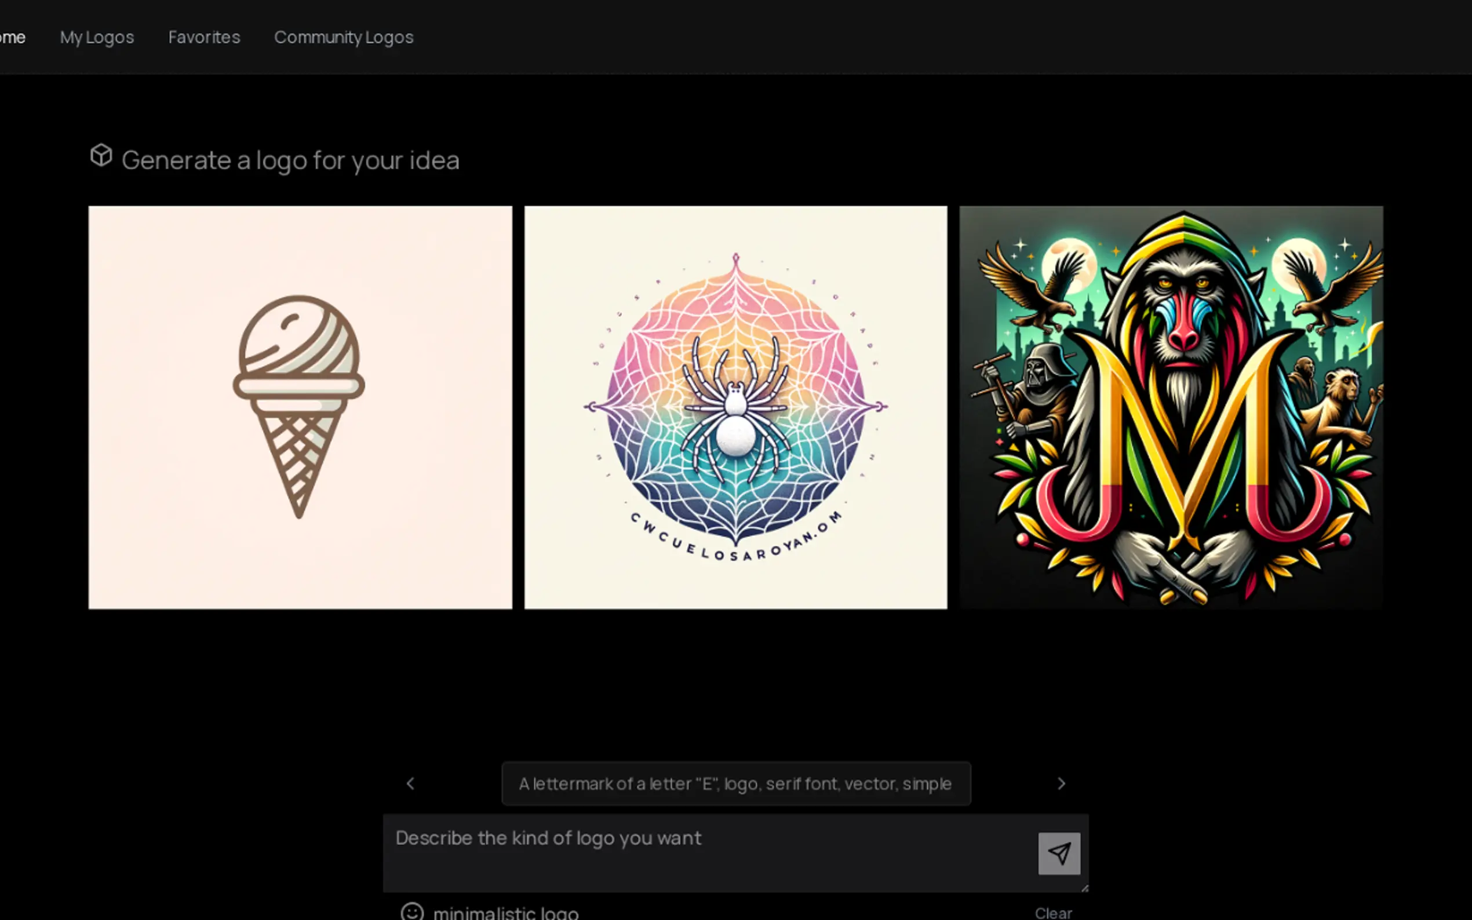Open the My Logos page
The image size is (1472, 920).
[97, 37]
